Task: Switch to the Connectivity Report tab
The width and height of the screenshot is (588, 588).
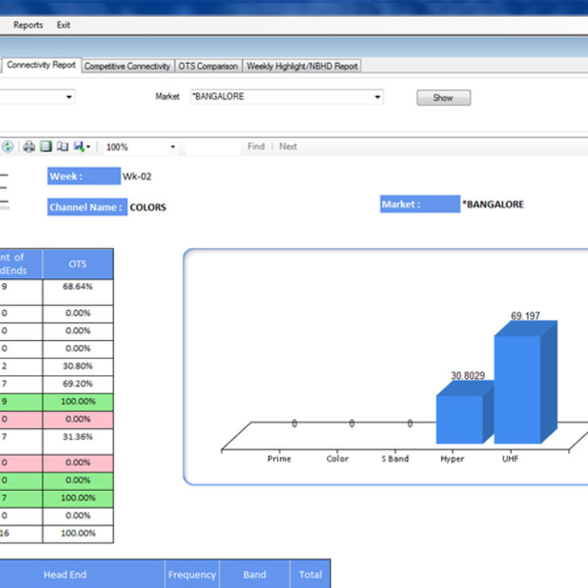Action: (x=41, y=66)
